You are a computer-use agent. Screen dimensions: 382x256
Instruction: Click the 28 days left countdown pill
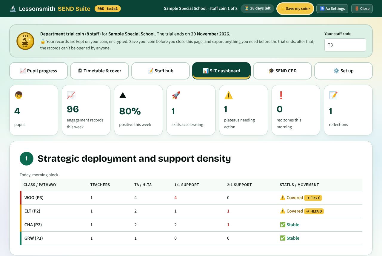[257, 8]
